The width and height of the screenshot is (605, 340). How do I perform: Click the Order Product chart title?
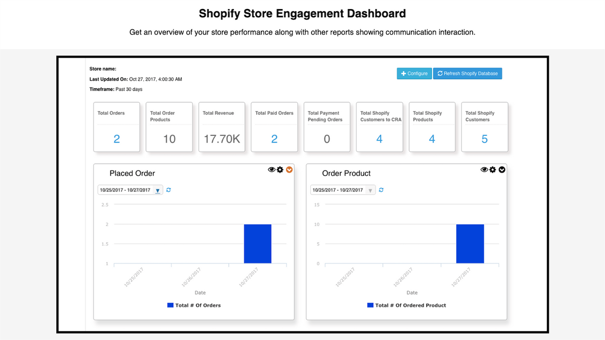346,173
